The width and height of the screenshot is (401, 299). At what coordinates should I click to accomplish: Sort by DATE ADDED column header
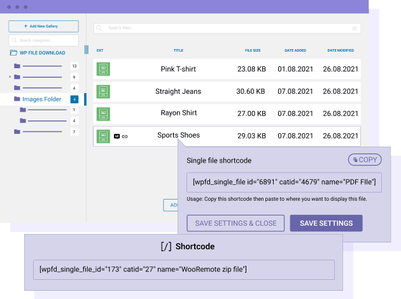click(x=295, y=50)
